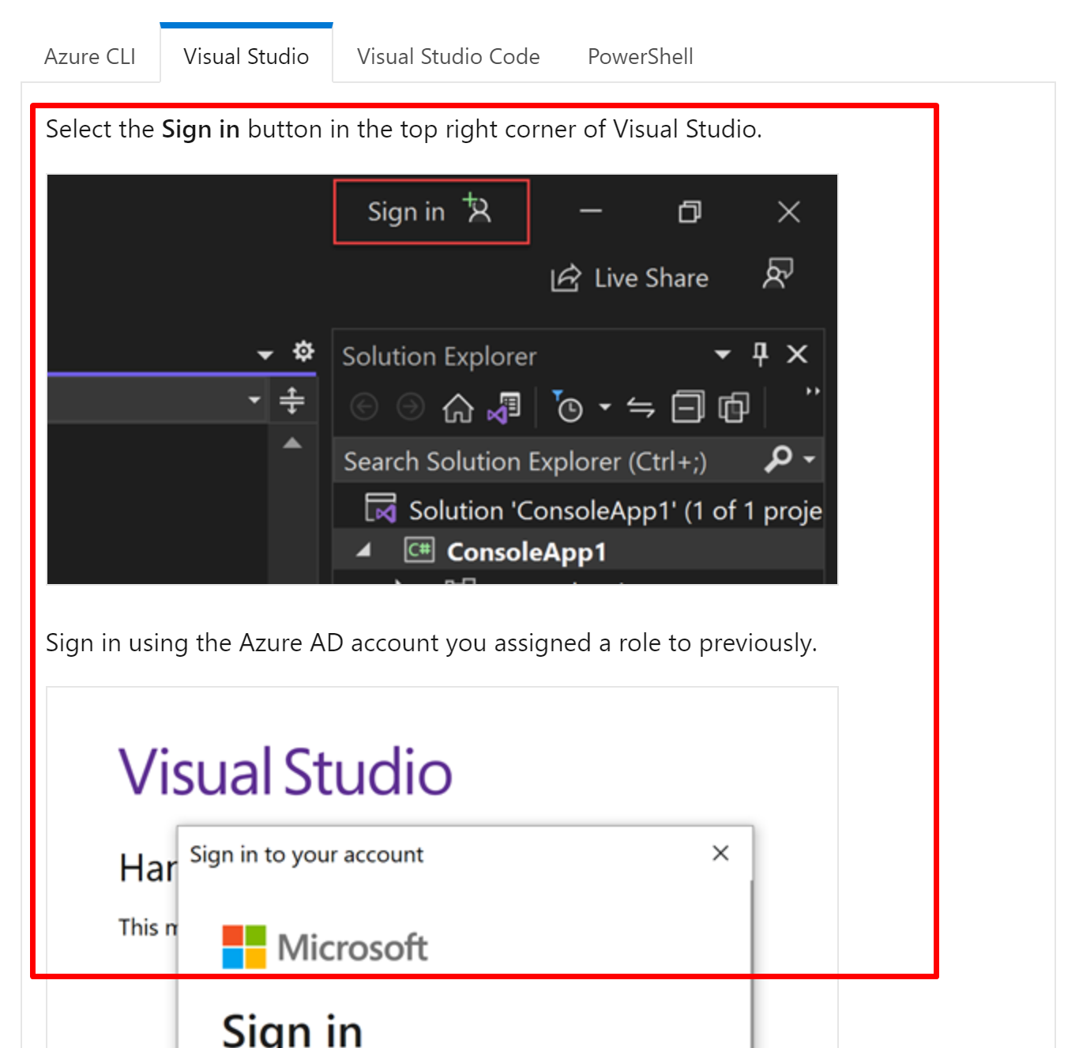Click the editor split window icon
Viewport: 1079px width, 1048px height.
coord(292,400)
